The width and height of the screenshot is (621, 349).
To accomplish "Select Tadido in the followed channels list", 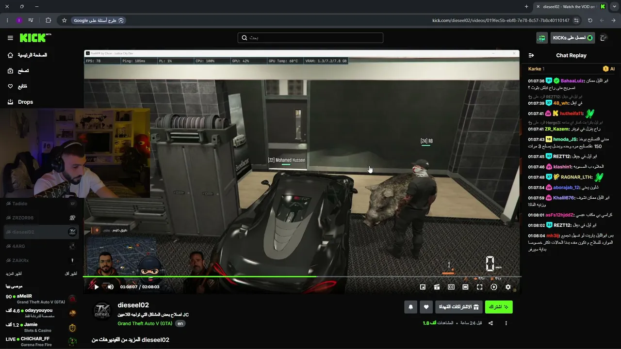I will tap(41, 204).
